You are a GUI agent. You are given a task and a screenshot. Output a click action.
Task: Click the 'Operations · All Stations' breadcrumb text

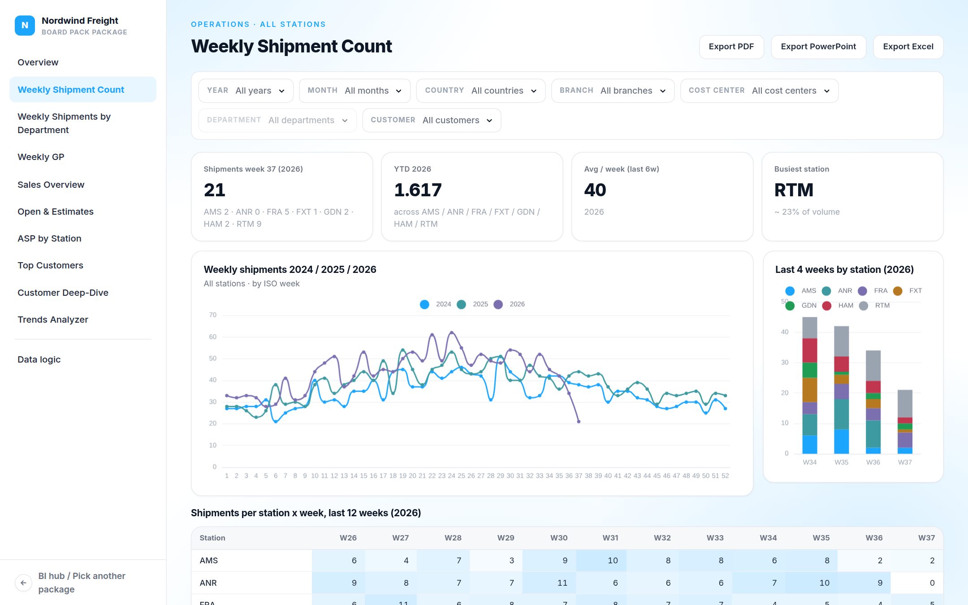tap(258, 24)
